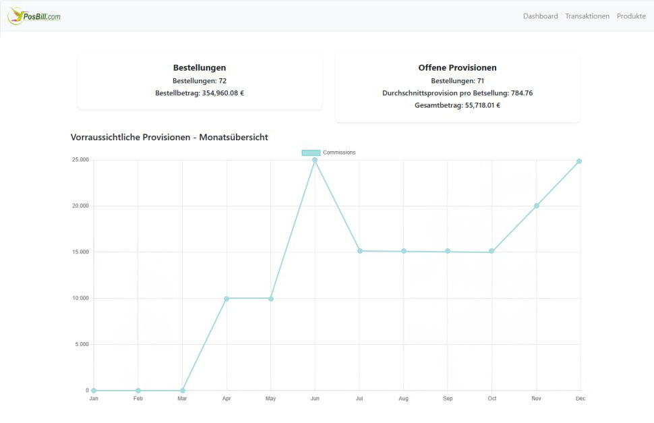Open the Dashboard menu item

coord(540,16)
